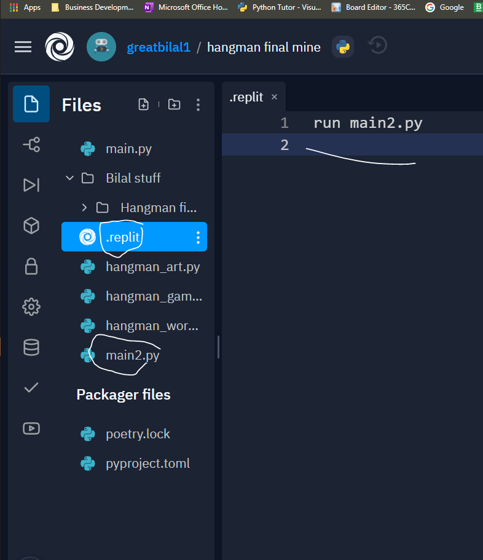
Task: Place cursor on empty editor line 2
Action: click(x=352, y=144)
